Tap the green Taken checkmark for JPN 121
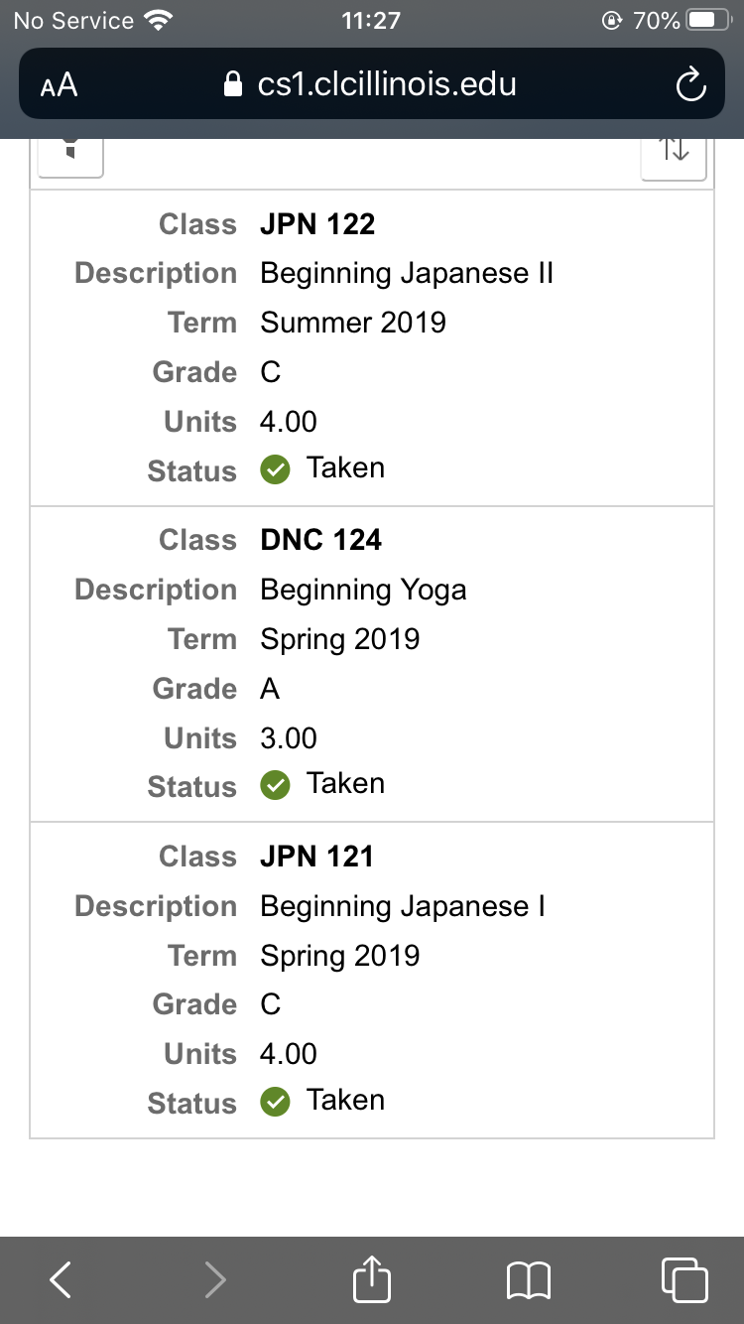The image size is (744, 1324). coord(275,1102)
